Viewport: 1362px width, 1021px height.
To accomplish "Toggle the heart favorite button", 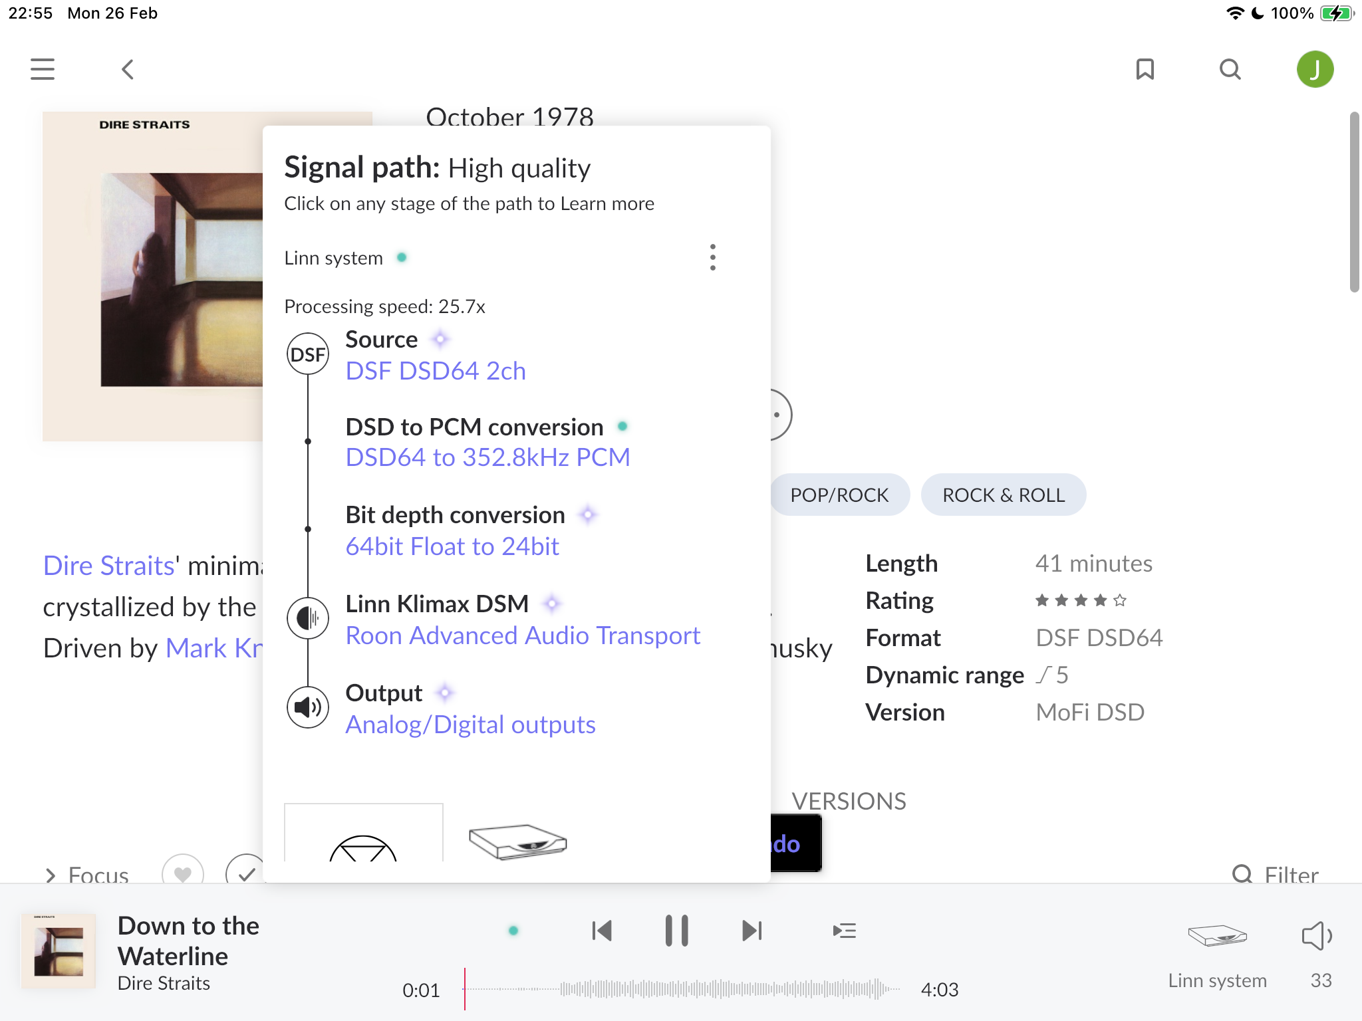I will (x=183, y=873).
